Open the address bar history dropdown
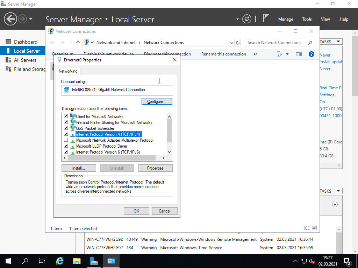 (x=231, y=43)
